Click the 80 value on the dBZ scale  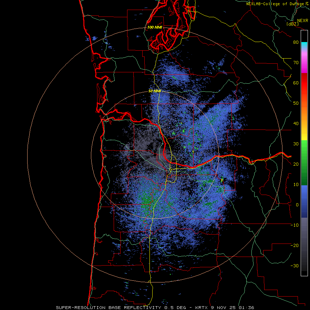pos(296,42)
